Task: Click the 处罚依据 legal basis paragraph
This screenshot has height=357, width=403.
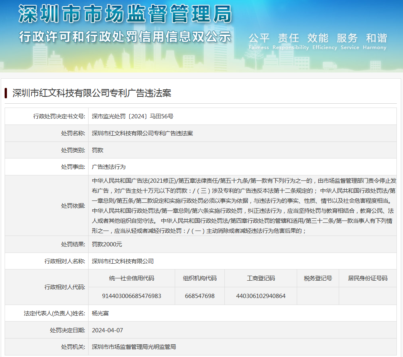Action: pos(242,205)
